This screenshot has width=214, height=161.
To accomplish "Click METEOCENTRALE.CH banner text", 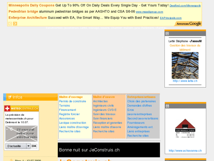I will pyautogui.click(x=24, y=108).
